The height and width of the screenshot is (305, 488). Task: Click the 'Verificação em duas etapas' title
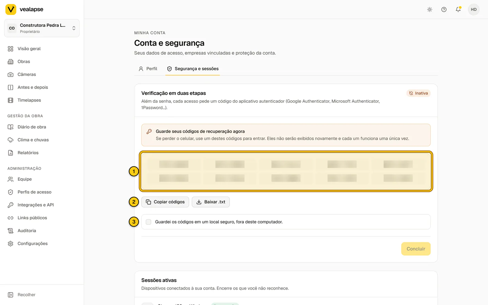[174, 93]
